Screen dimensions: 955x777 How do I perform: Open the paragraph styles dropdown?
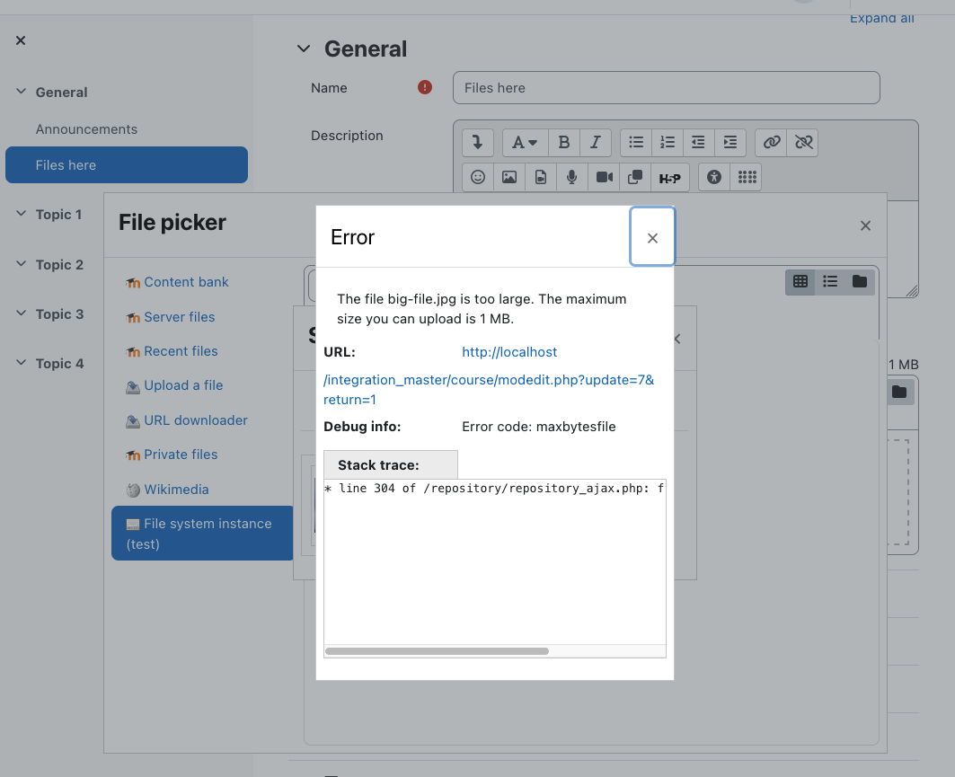coord(525,143)
